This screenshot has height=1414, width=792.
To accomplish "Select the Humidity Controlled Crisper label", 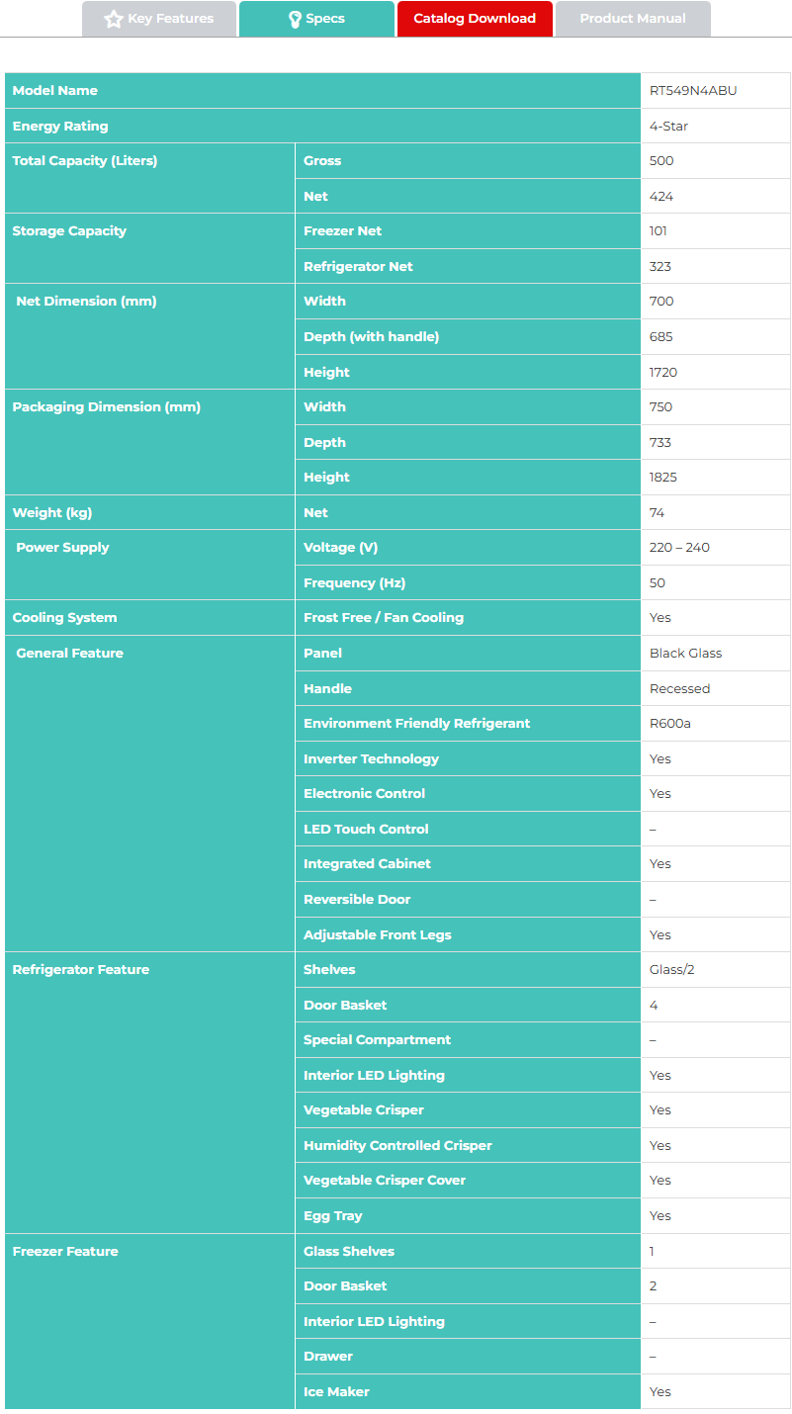I will (397, 1146).
